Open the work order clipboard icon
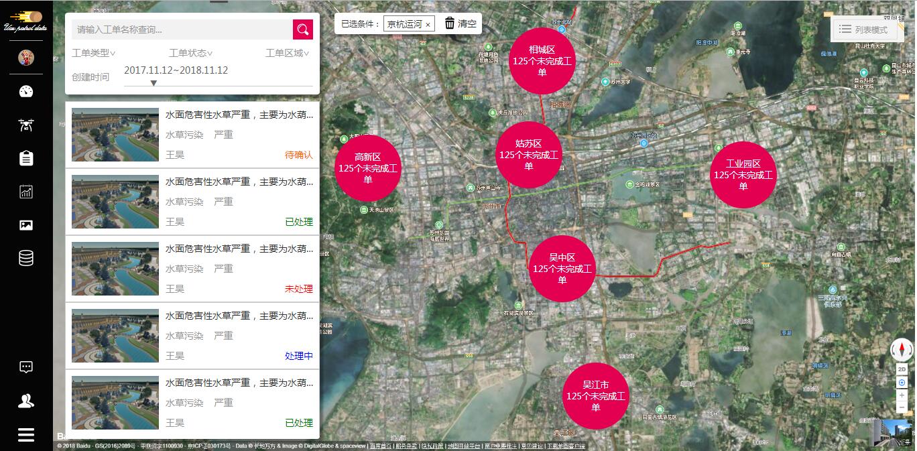Screen dimensions: 917x451 [26, 158]
